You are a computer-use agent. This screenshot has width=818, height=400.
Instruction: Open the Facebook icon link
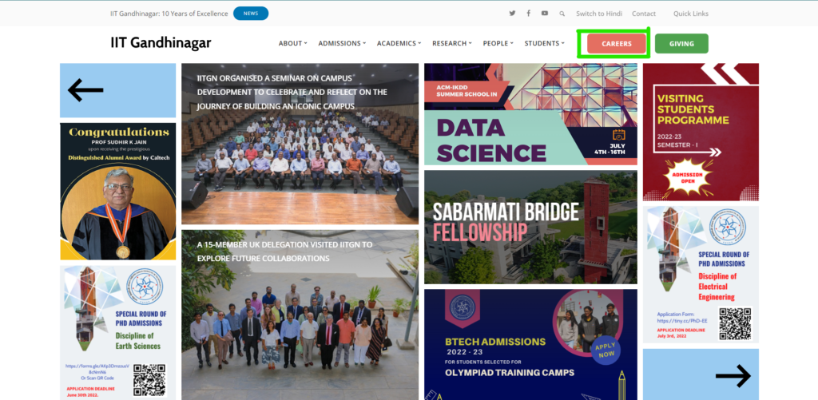529,14
